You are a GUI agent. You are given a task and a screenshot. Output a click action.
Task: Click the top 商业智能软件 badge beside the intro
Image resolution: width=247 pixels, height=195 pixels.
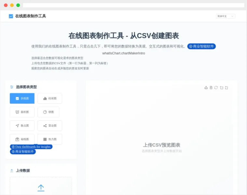(201, 46)
